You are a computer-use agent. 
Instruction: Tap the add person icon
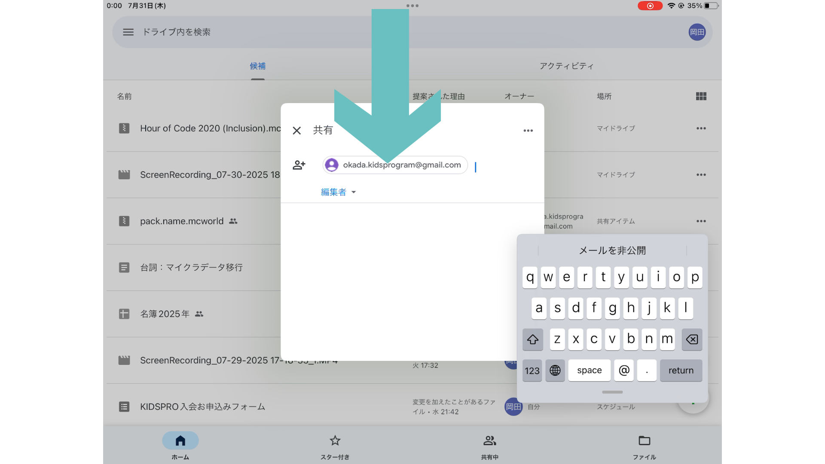coord(299,165)
